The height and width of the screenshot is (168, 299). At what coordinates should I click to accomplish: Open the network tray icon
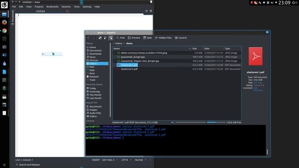260,3
